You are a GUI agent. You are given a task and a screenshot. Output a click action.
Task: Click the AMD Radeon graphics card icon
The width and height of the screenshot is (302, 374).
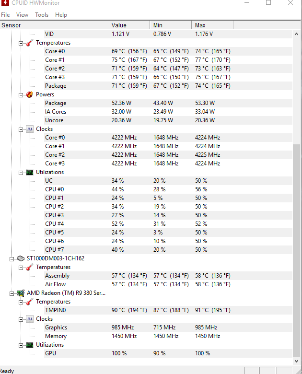pos(21,293)
